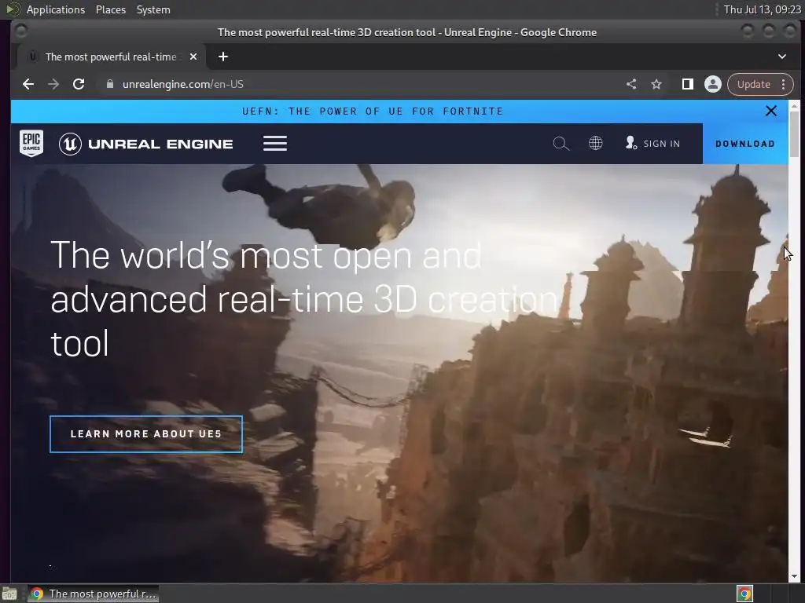Open the Applications menu
This screenshot has width=805, height=603.
tap(56, 9)
